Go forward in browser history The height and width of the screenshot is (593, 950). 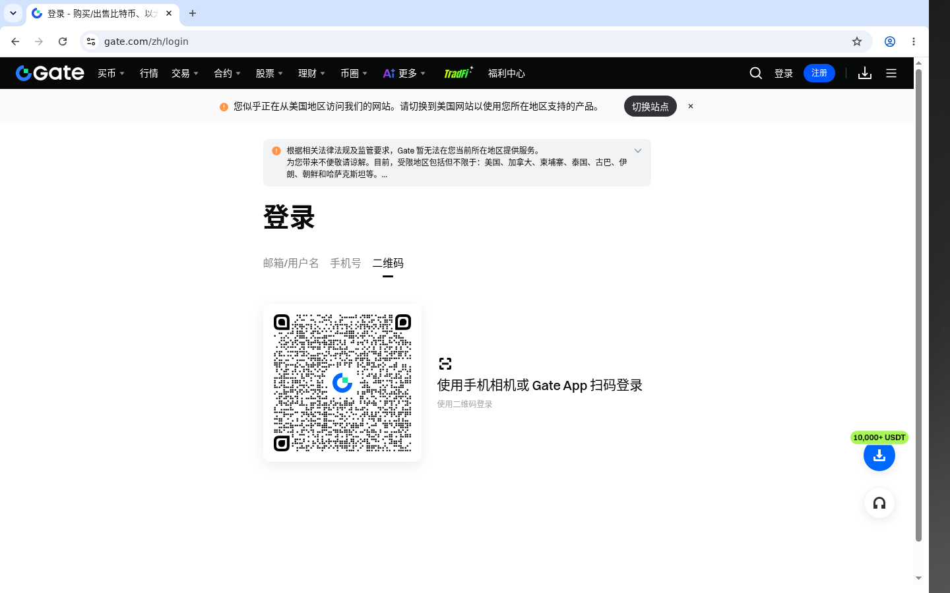pos(39,42)
